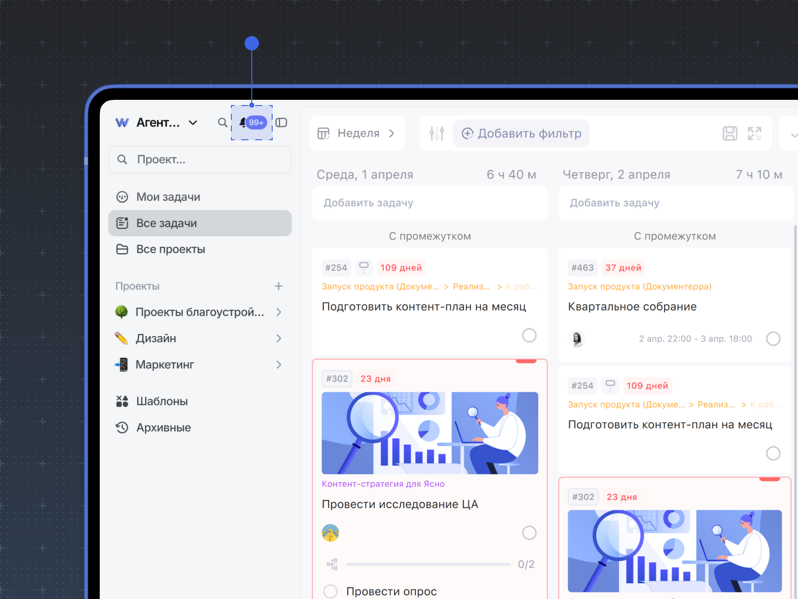Go to 'Все проекты' sidebar item
Screen dimensions: 798x599
(x=171, y=249)
